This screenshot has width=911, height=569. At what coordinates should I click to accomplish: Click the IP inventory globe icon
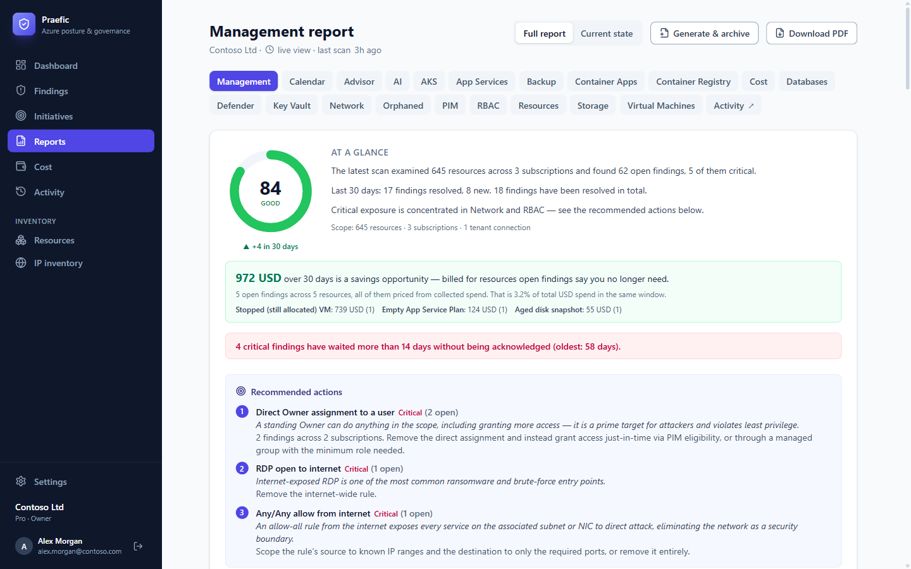[x=21, y=263]
